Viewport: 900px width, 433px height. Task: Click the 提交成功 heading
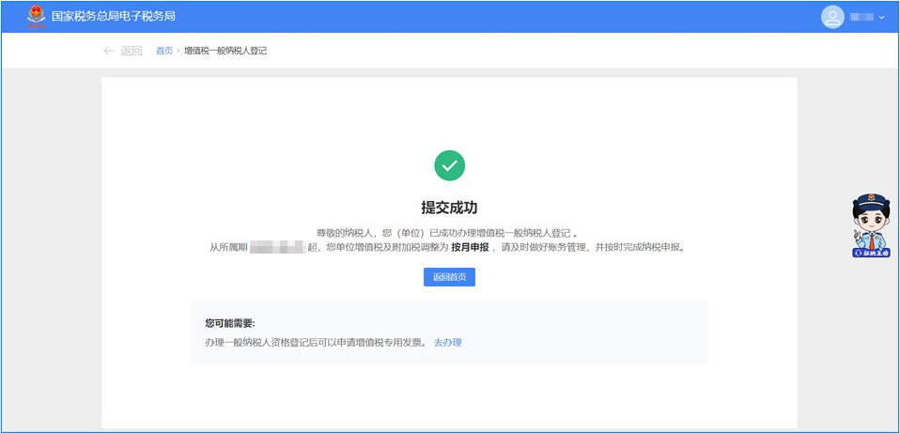click(449, 208)
